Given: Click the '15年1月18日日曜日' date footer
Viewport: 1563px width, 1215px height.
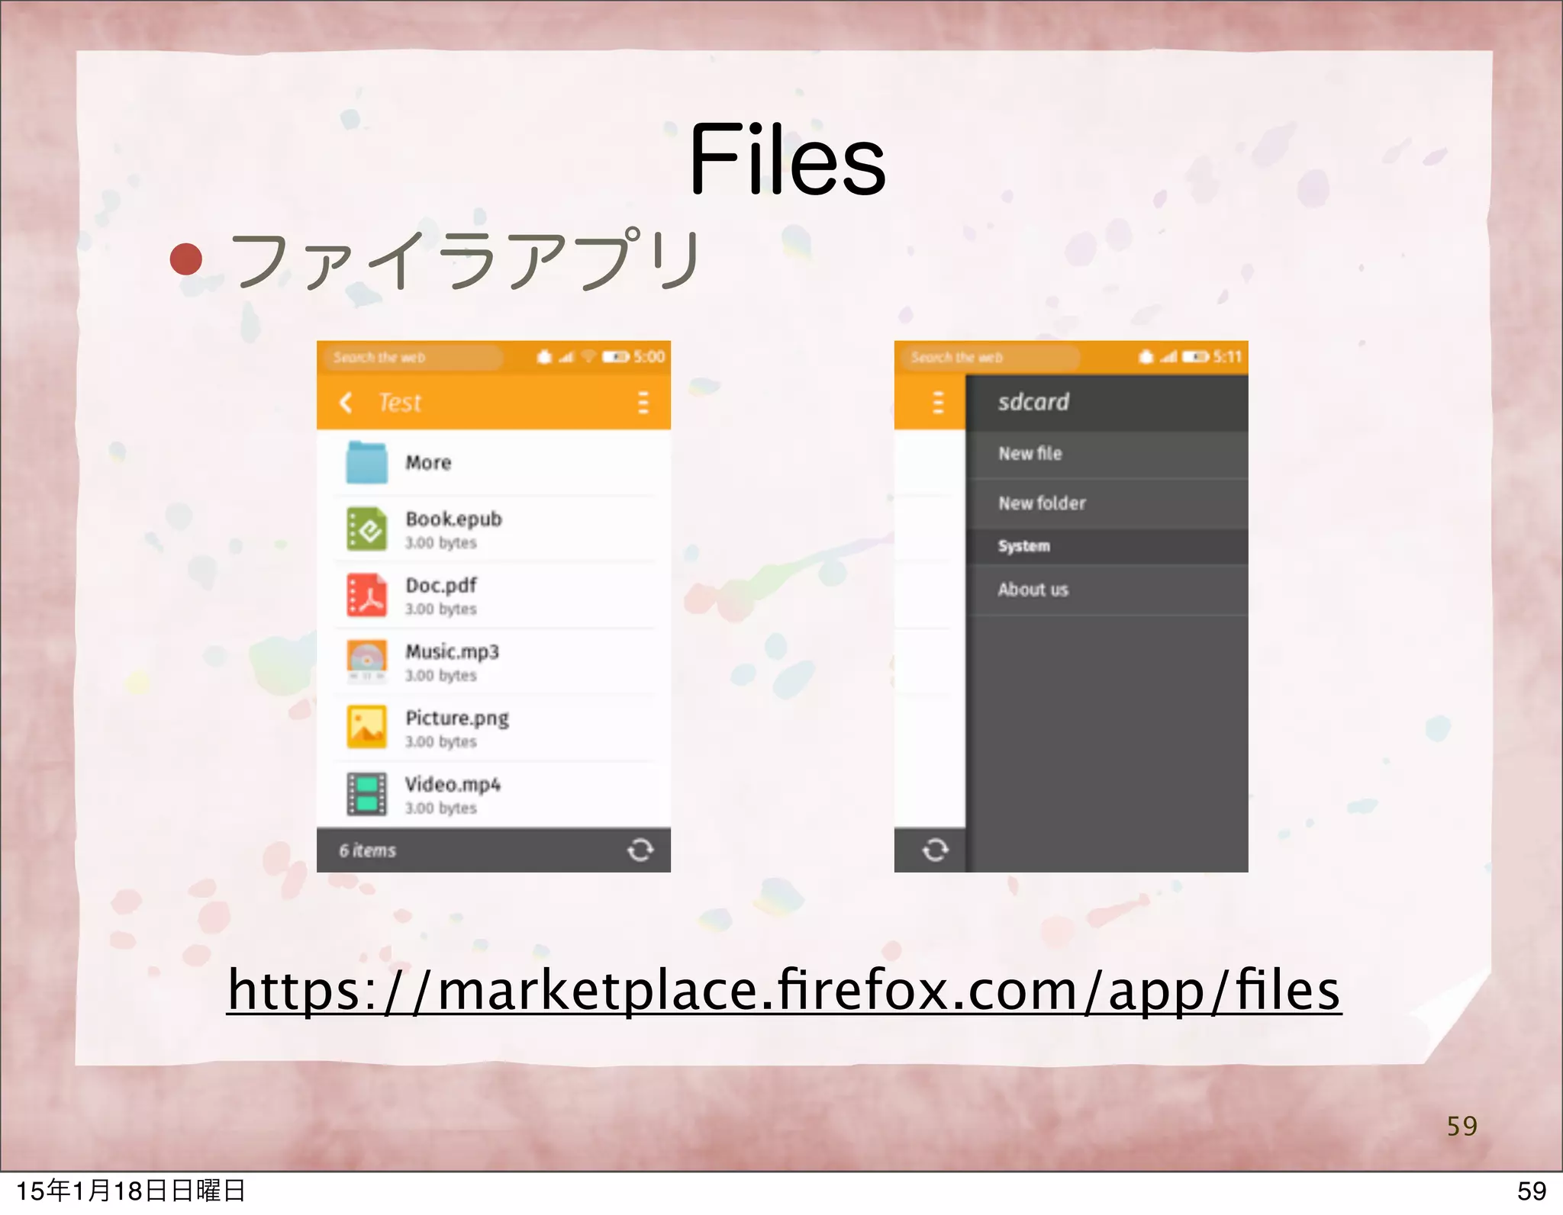Looking at the screenshot, I should pos(131,1190).
